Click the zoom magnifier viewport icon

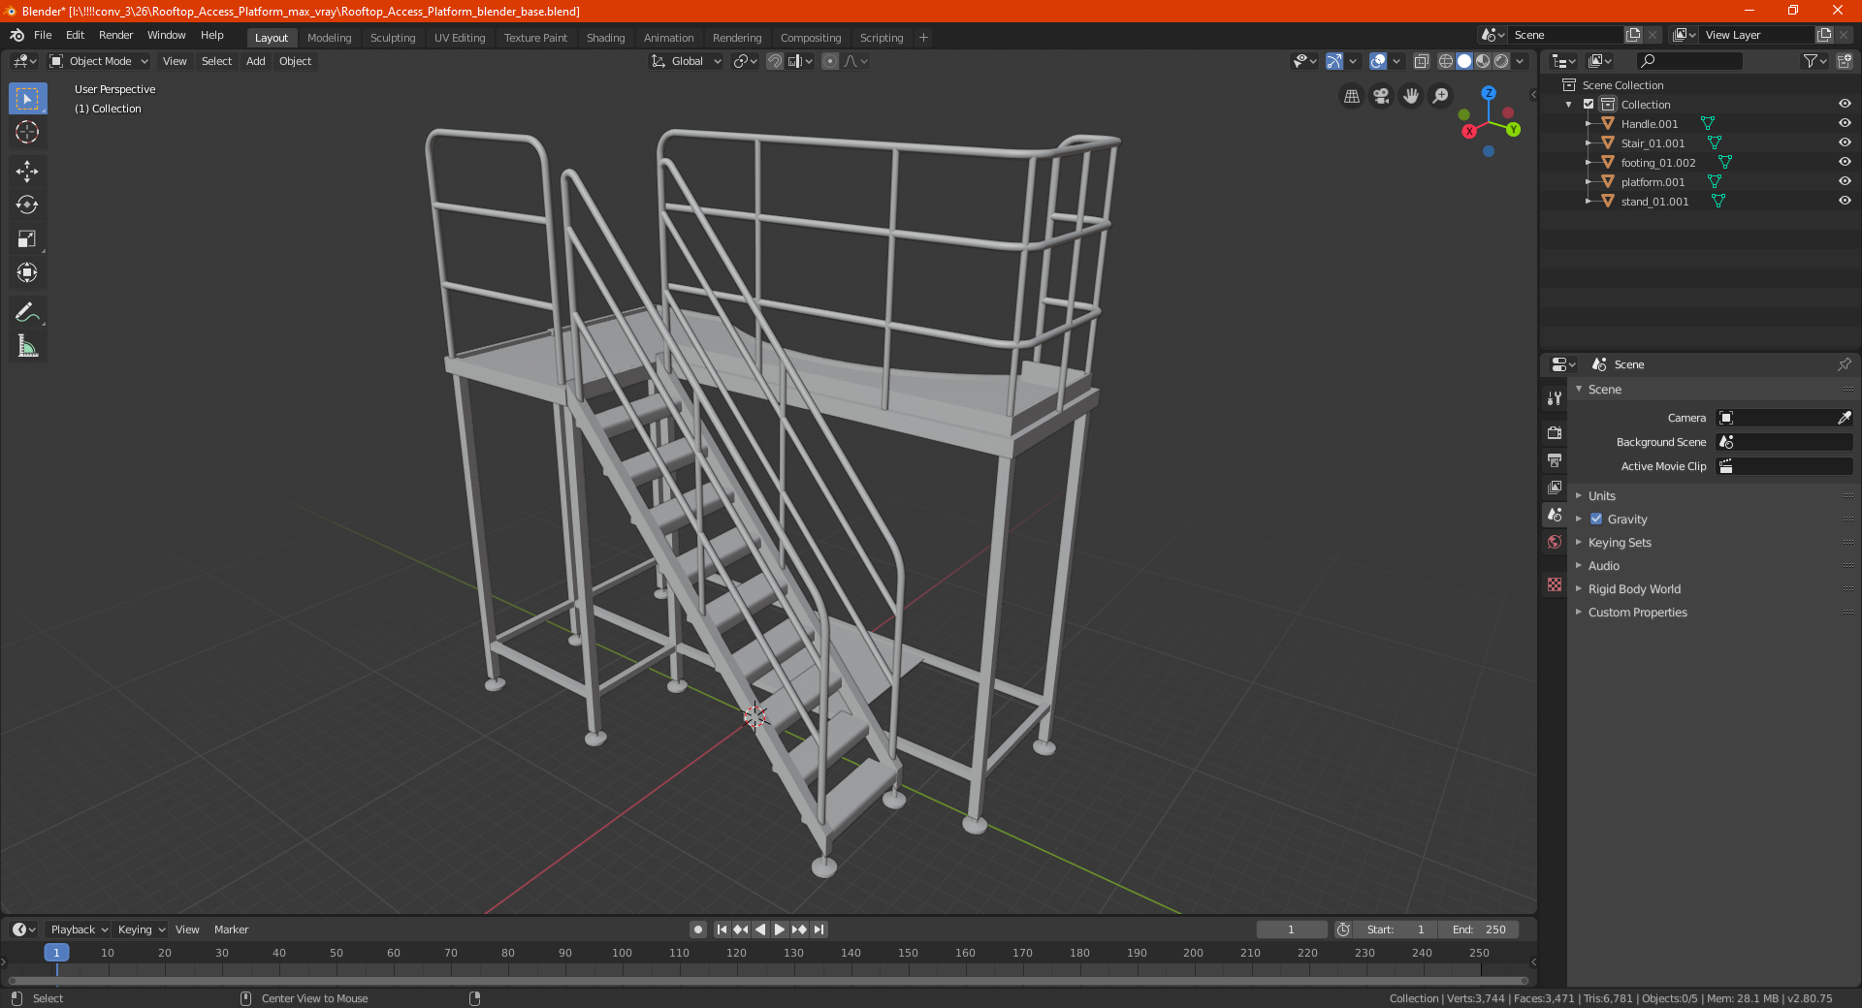(1441, 96)
